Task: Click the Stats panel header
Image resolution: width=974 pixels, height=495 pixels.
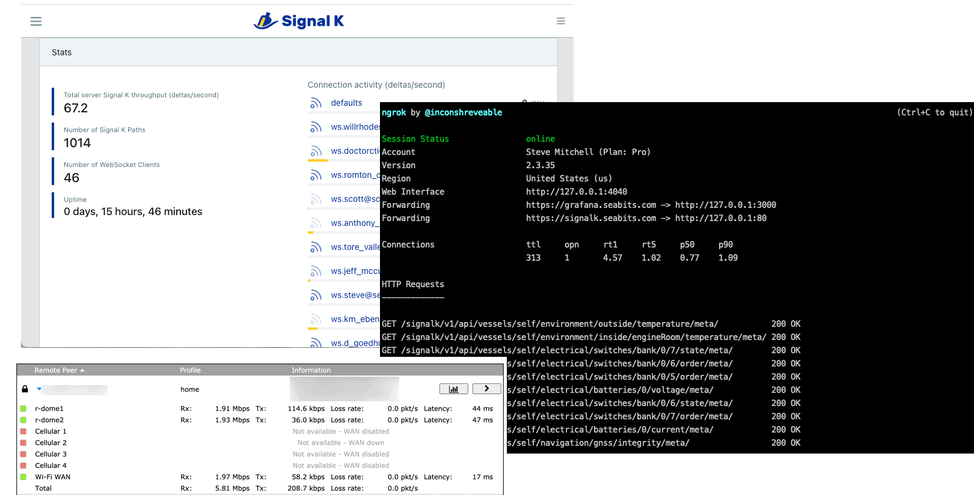Action: pos(298,52)
